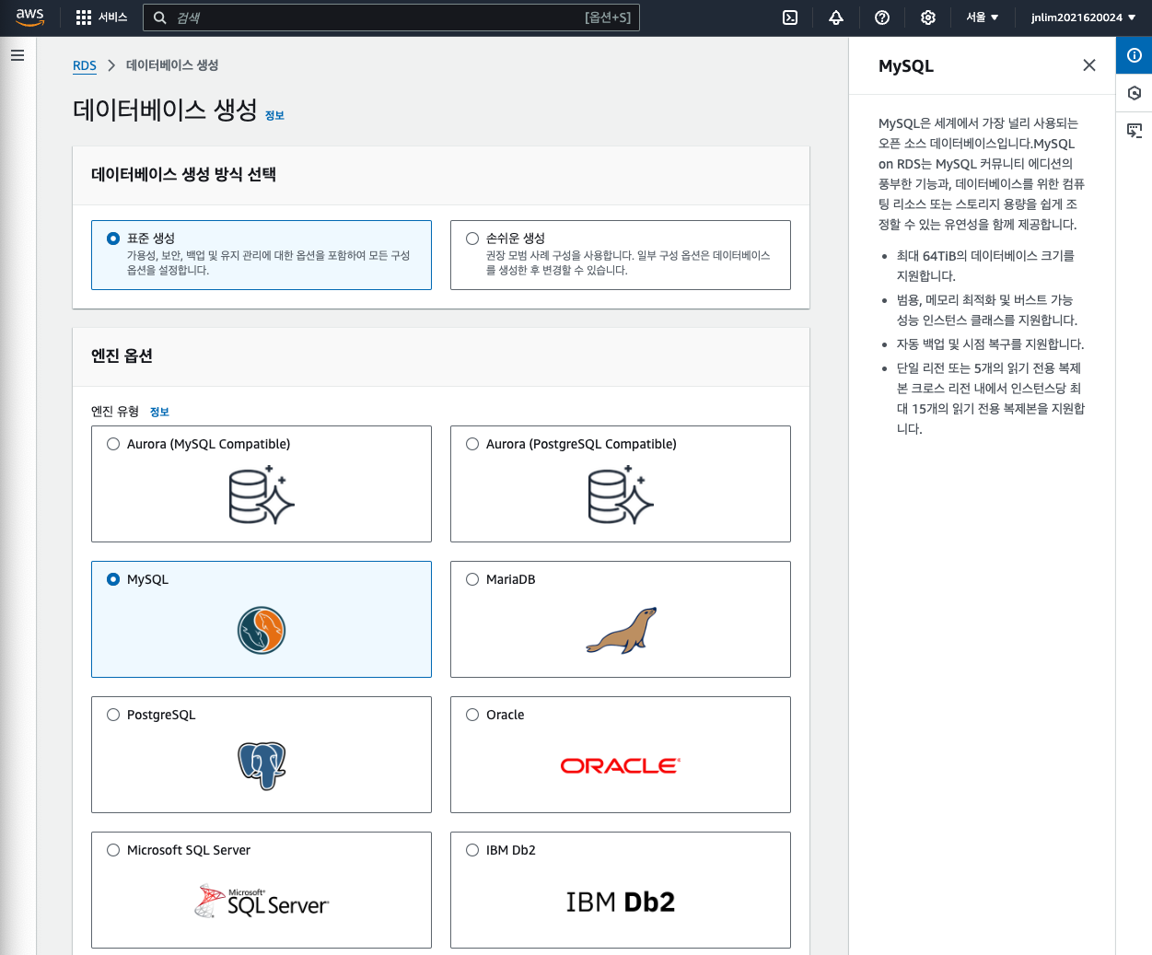Open the help question mark icon
Screen dimensions: 1152x955
[x=882, y=17]
